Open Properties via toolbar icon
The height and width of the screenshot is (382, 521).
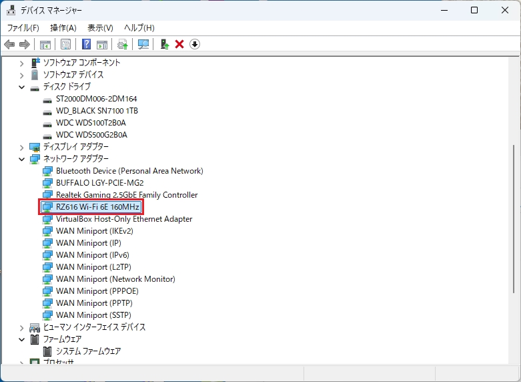click(x=65, y=44)
